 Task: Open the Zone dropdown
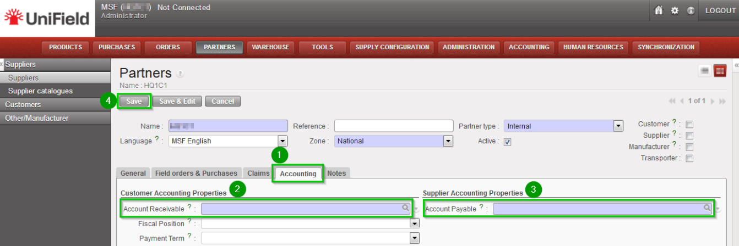448,141
